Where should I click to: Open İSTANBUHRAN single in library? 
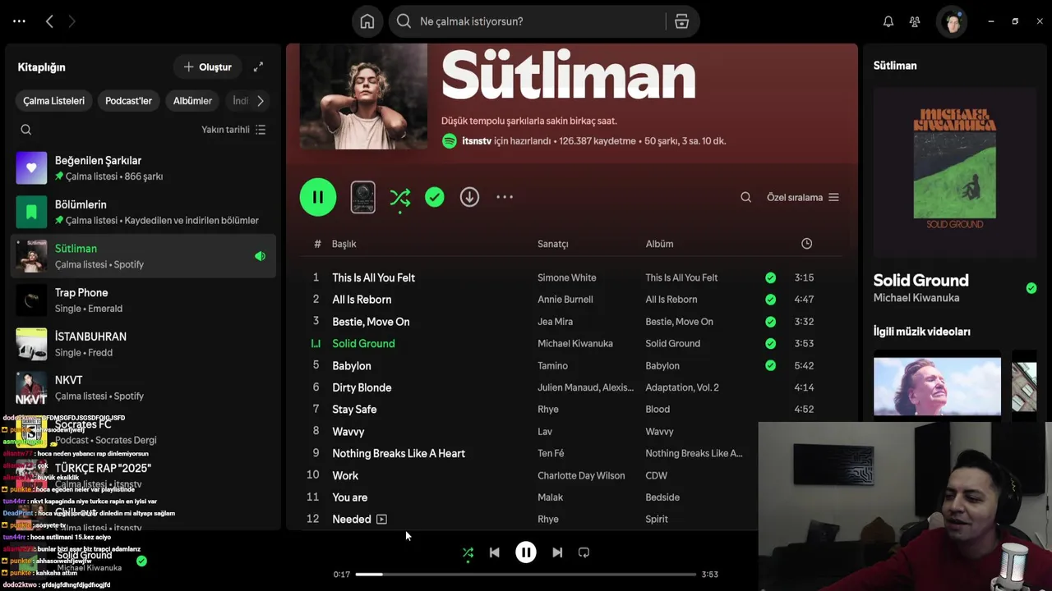pyautogui.click(x=144, y=344)
